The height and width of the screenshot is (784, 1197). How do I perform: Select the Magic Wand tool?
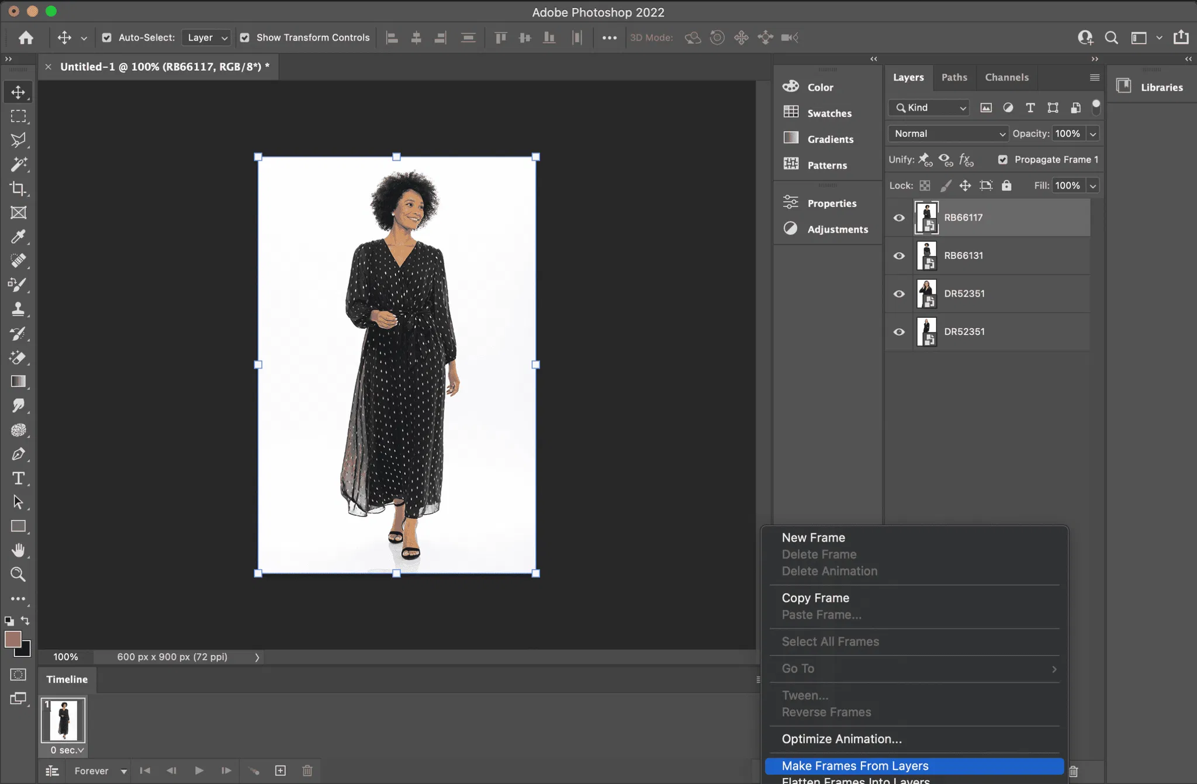(x=18, y=165)
